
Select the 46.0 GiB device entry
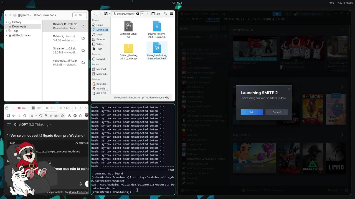[x=101, y=89]
